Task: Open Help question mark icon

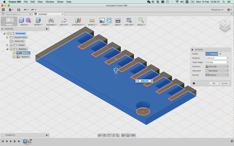Action: (x=228, y=10)
